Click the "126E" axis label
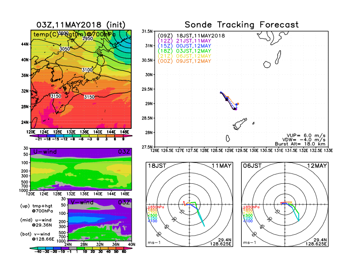The width and height of the screenshot is (350, 271). [155, 151]
